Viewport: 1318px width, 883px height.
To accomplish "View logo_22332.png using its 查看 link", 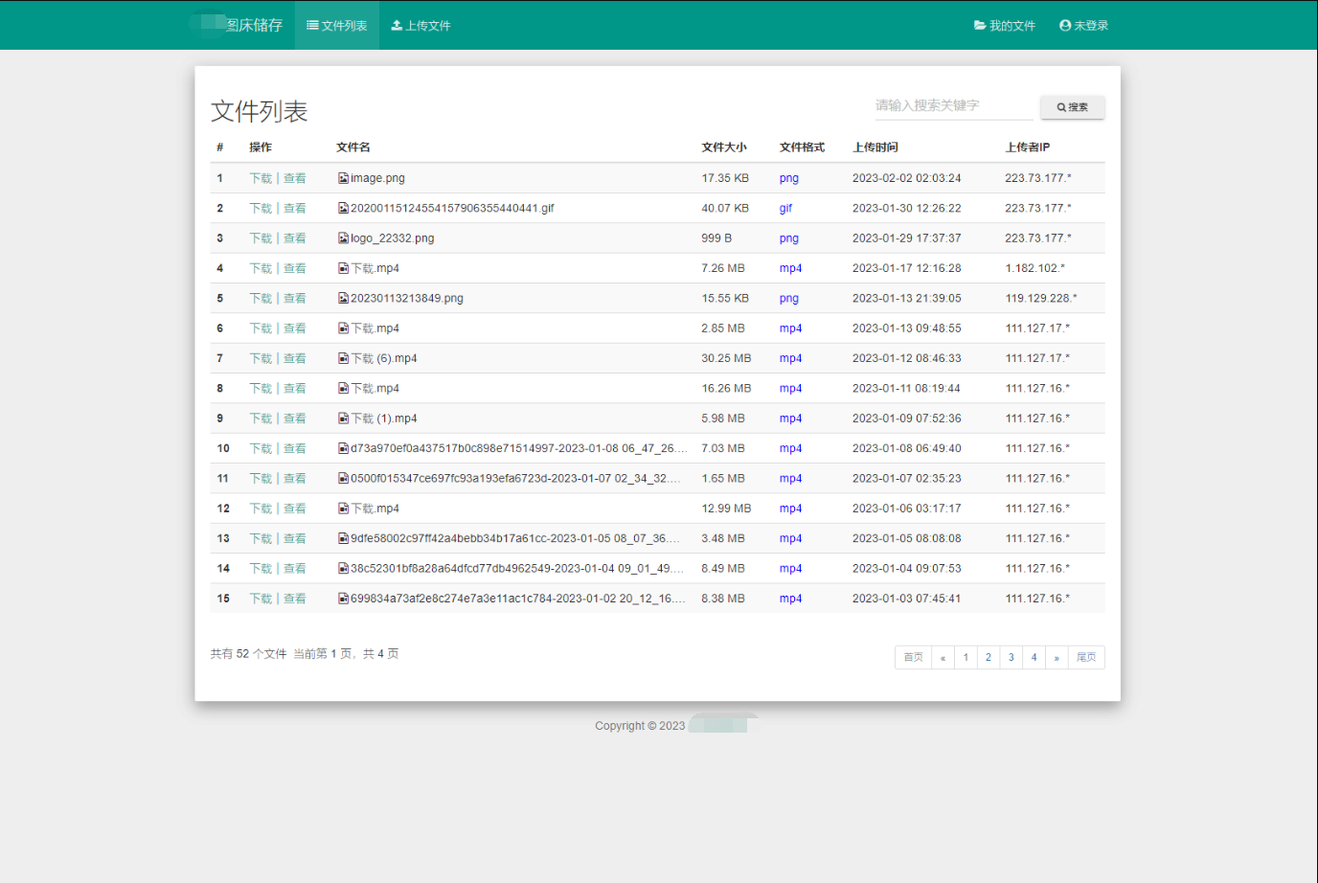I will [295, 238].
